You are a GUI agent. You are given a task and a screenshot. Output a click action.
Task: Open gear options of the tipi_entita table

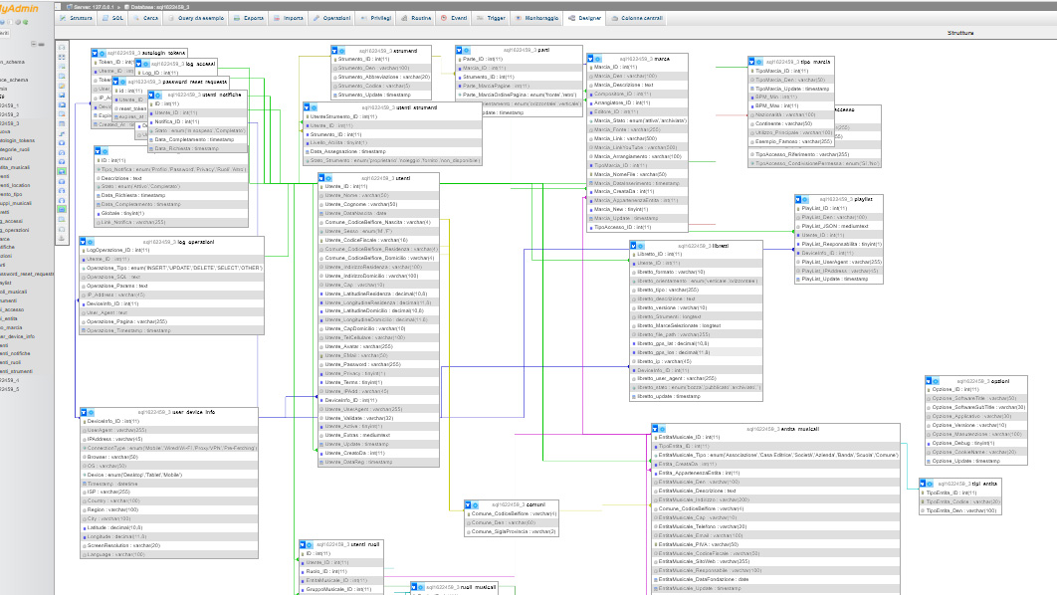pos(931,484)
